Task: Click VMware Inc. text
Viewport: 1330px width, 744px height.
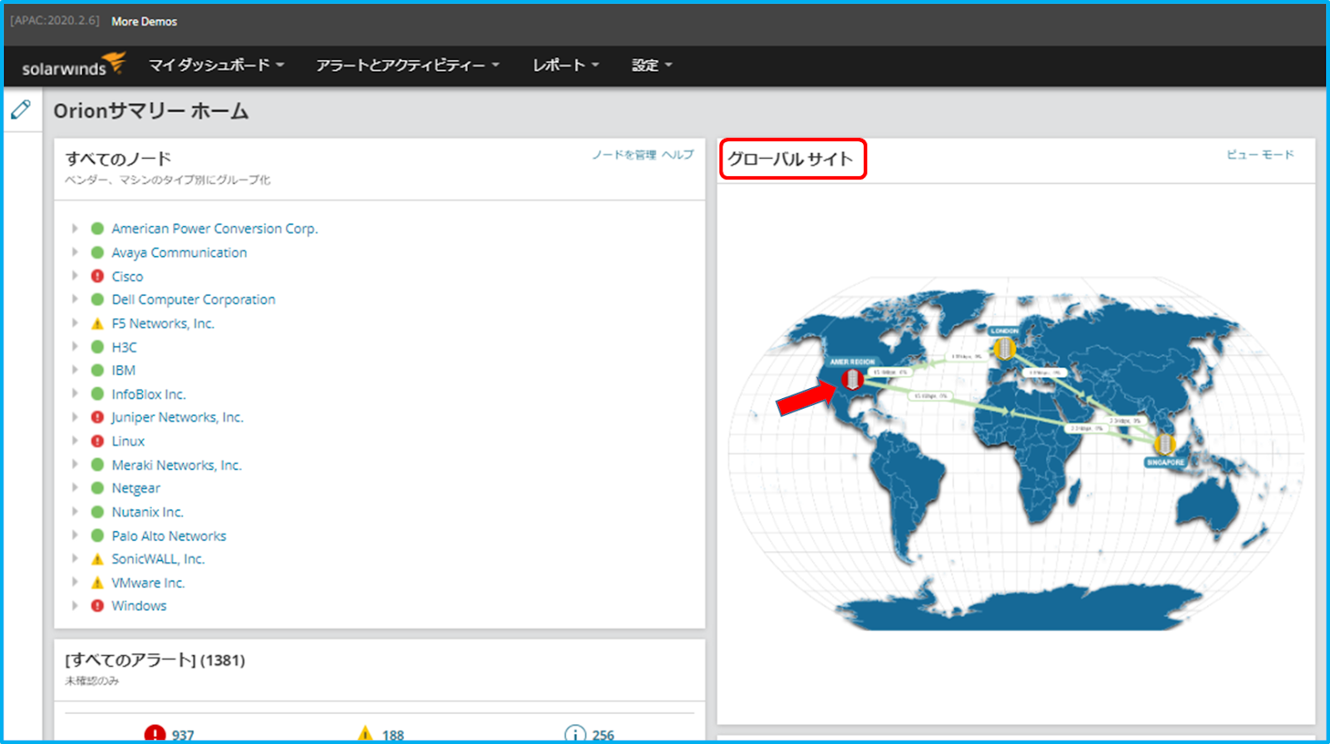Action: click(x=148, y=583)
